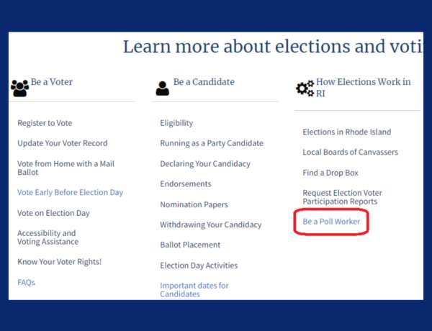Image resolution: width=432 pixels, height=331 pixels.
Task: Go to Withdrawing Your Candidacy
Action: pyautogui.click(x=211, y=225)
